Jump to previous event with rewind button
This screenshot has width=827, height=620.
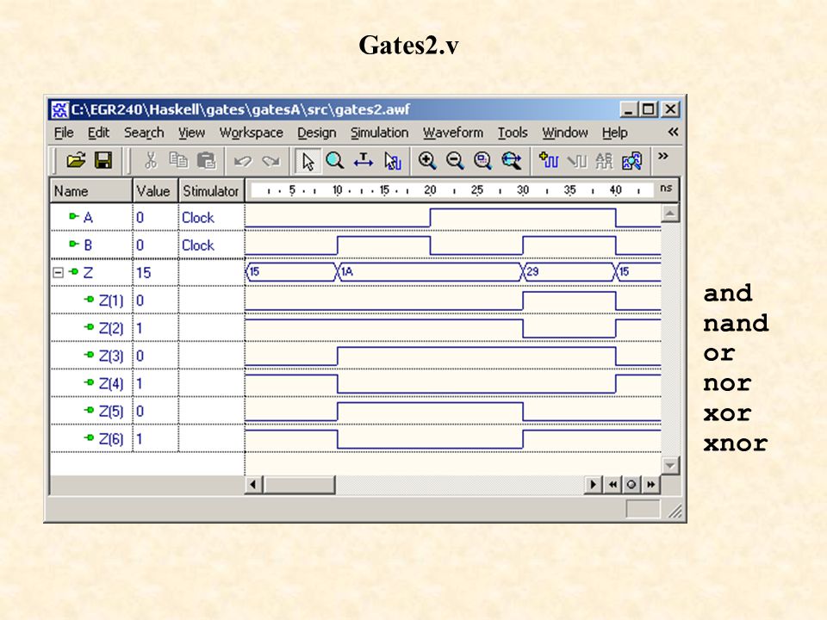(x=612, y=484)
